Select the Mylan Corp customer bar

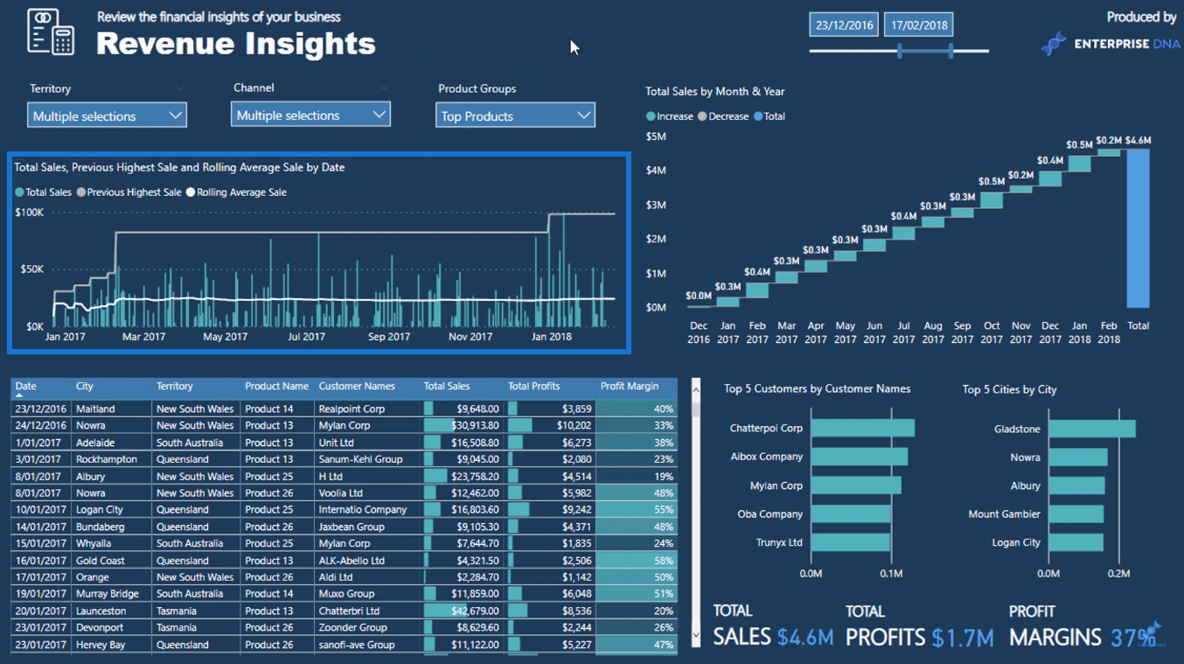pos(855,486)
